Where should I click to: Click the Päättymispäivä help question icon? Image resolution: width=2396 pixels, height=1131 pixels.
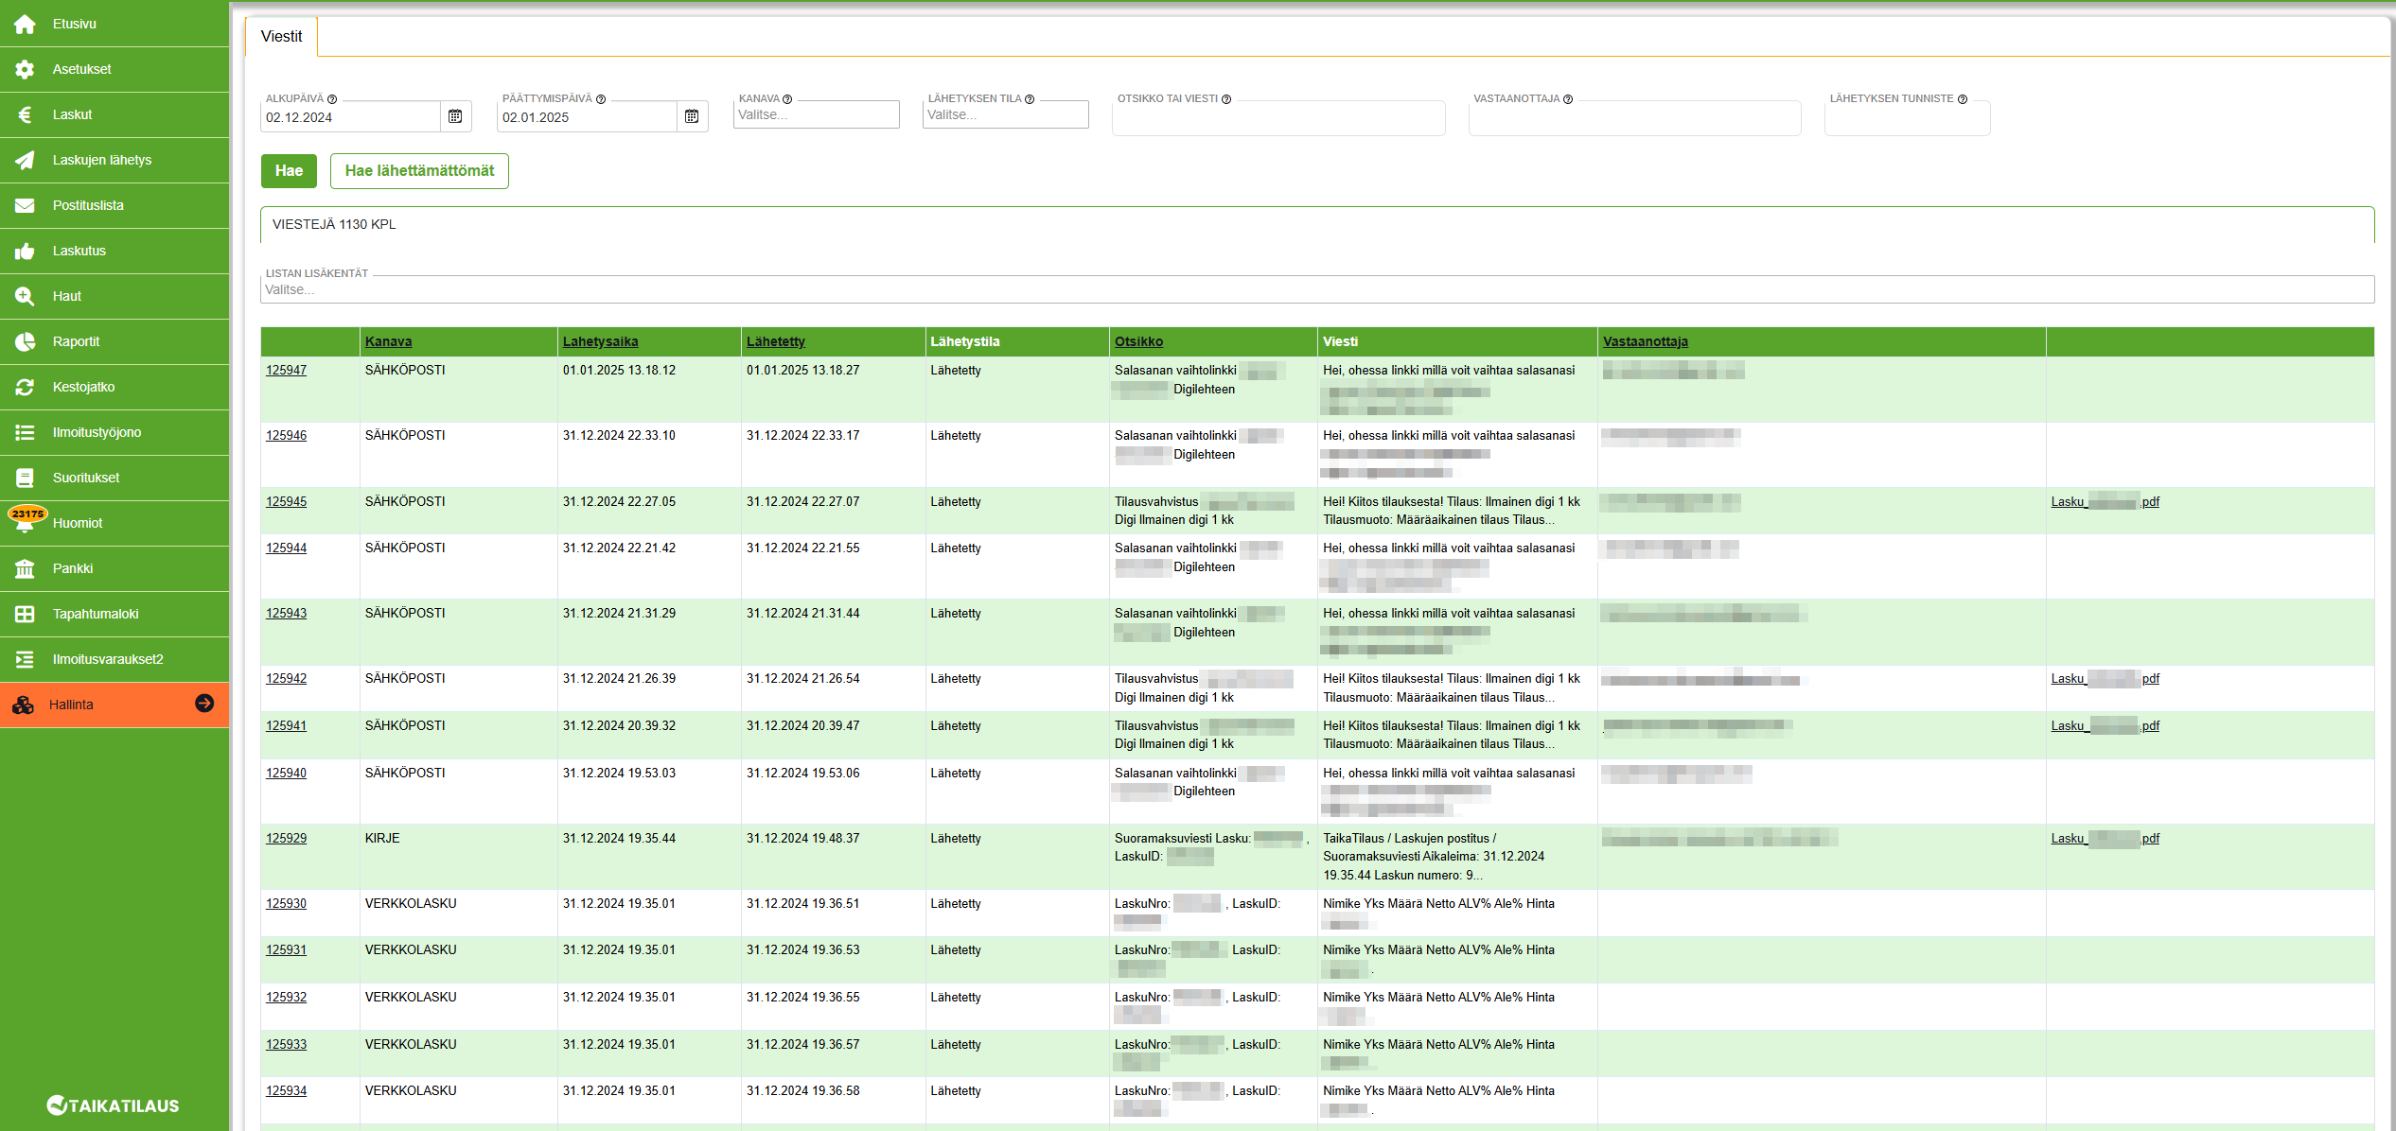pyautogui.click(x=601, y=99)
